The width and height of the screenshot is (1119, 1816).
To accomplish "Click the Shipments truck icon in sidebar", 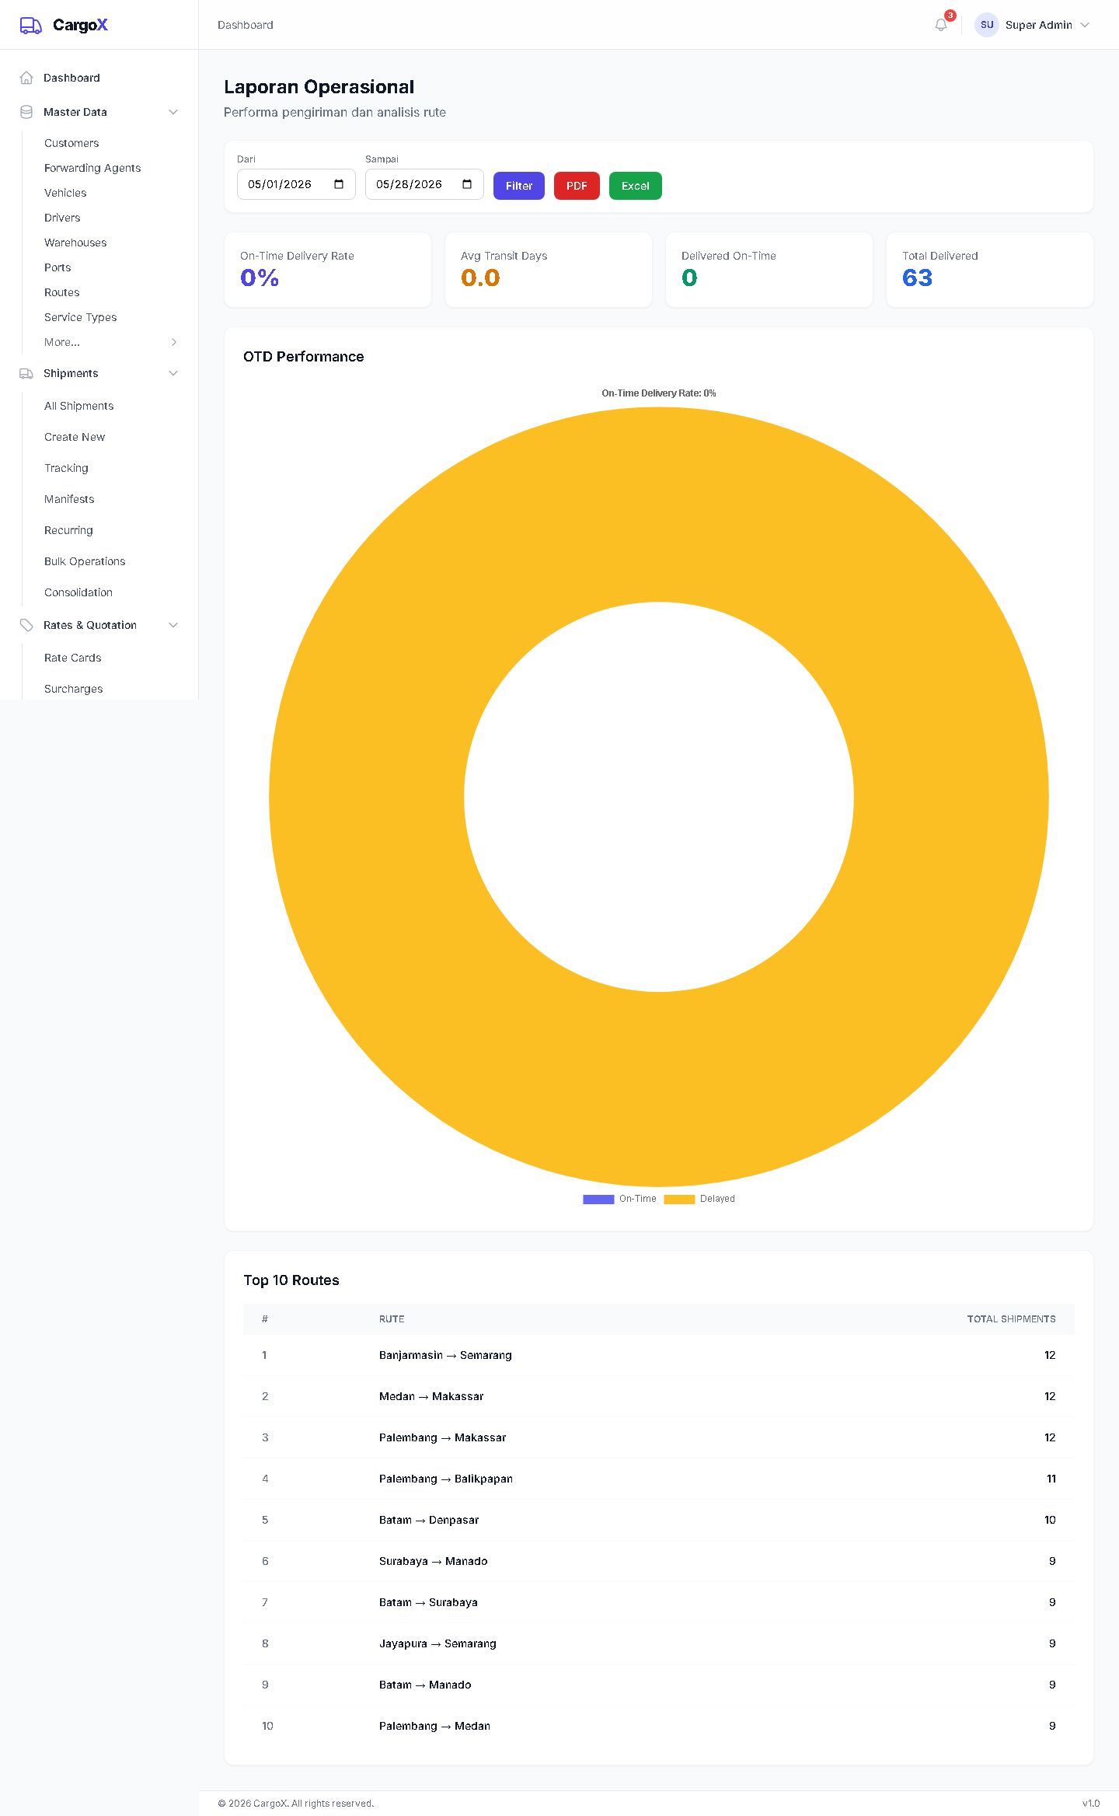I will (26, 373).
